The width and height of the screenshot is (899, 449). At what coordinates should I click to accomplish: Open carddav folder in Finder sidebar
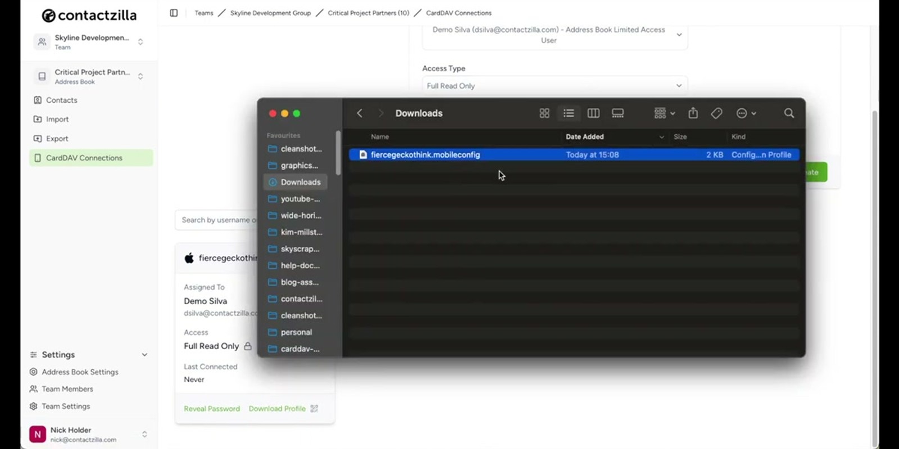pyautogui.click(x=295, y=349)
